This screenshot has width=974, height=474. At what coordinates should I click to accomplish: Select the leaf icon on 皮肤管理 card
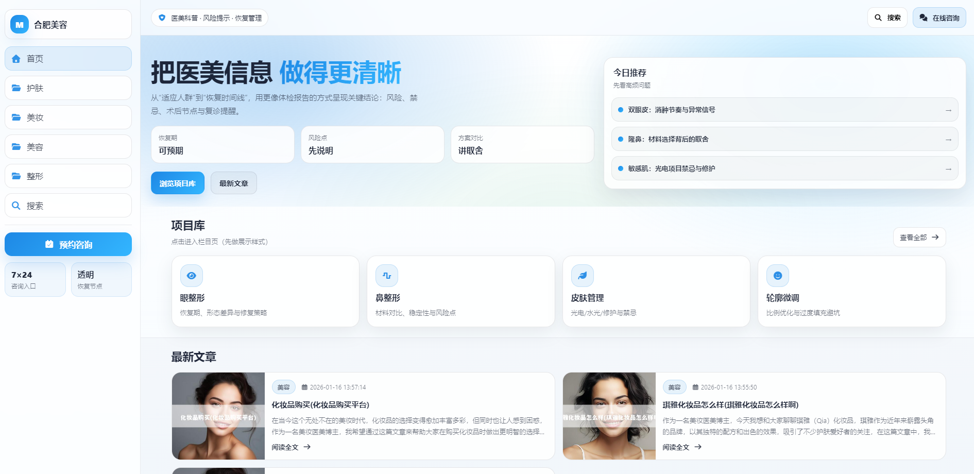[582, 275]
